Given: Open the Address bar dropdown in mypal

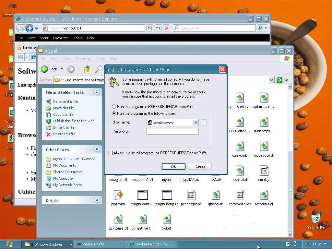Looking at the screenshot, I should [x=271, y=80].
